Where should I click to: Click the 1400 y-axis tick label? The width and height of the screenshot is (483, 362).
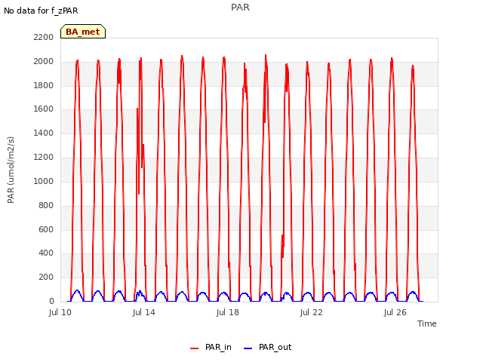[44, 133]
